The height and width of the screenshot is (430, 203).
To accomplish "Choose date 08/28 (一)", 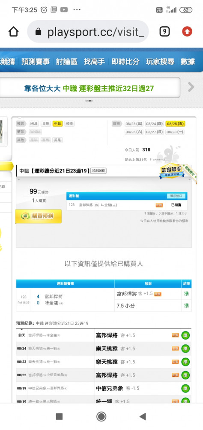I will pyautogui.click(x=175, y=132).
